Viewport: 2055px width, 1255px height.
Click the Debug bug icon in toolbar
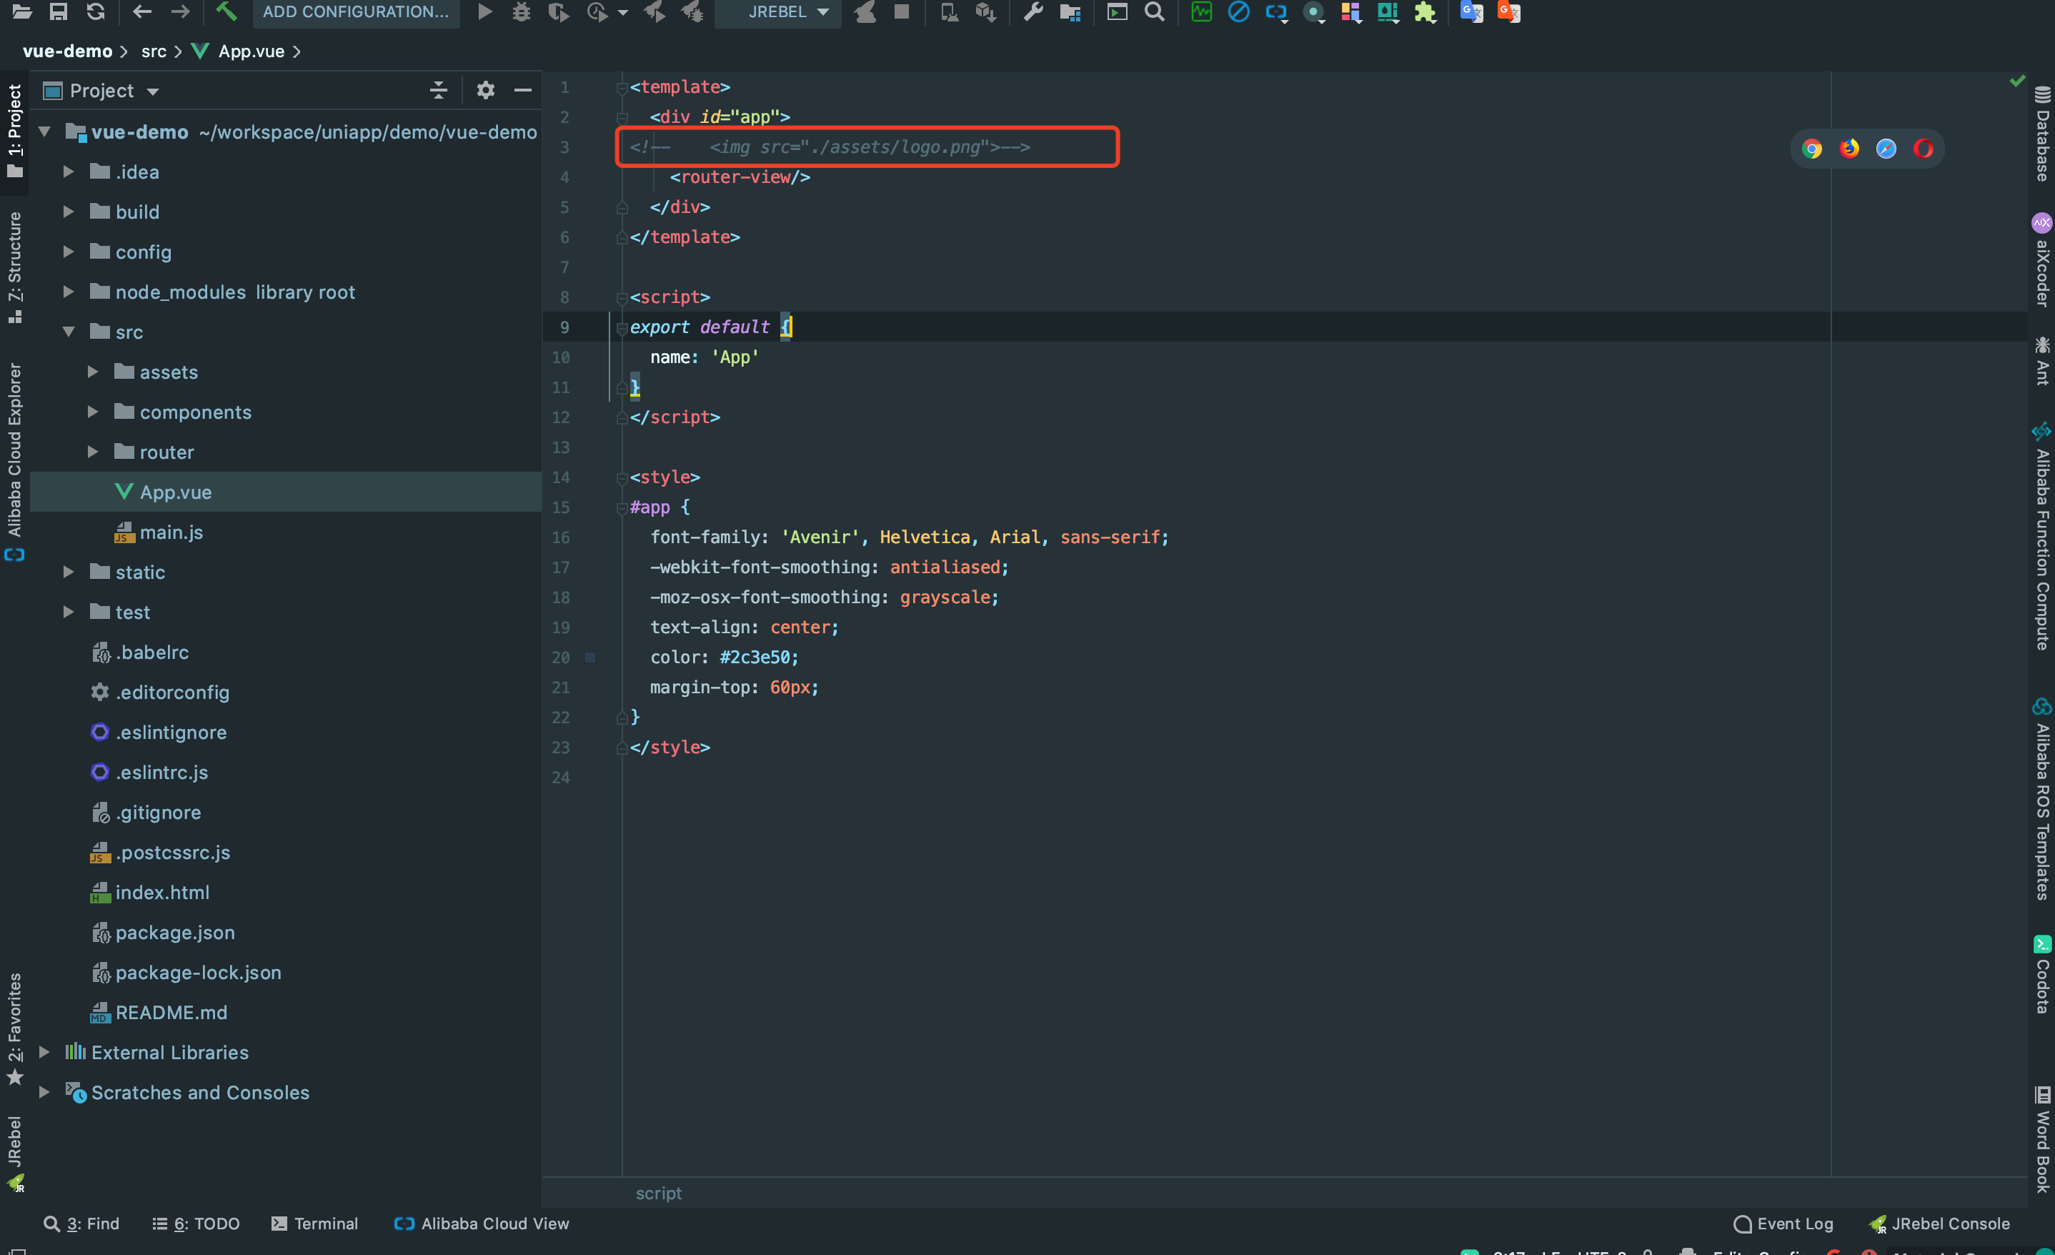pos(522,11)
